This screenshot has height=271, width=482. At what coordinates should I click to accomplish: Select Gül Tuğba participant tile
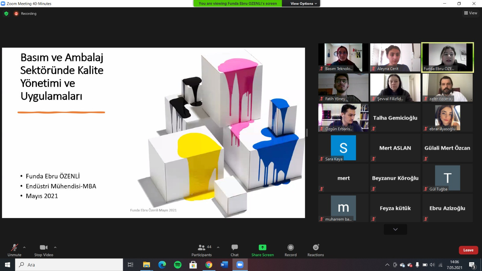[447, 178]
